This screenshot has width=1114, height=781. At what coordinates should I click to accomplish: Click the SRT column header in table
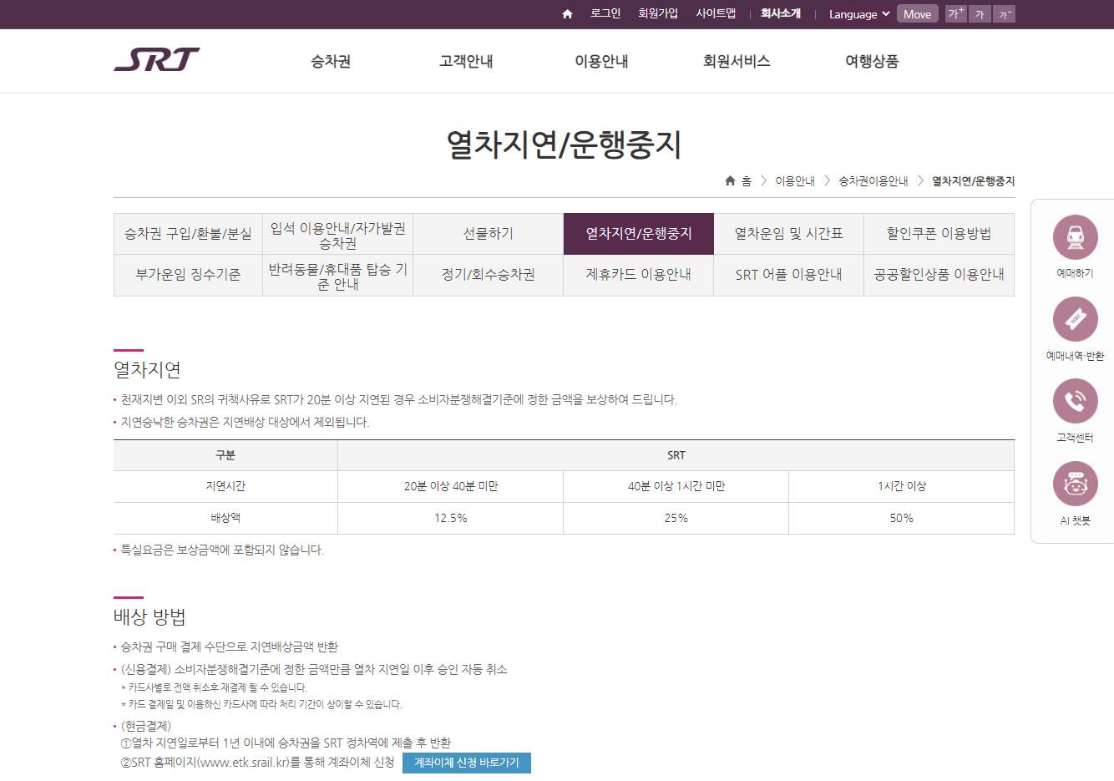coord(676,455)
